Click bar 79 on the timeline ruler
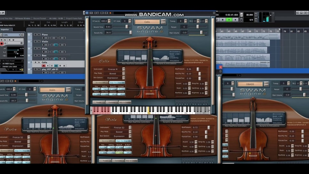 pos(285,31)
